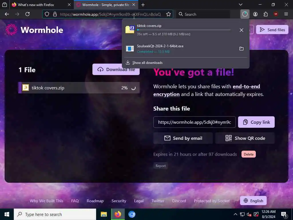Image resolution: width=293 pixels, height=220 pixels.
Task: Expand the list all tabs chevron
Action: tap(241, 5)
